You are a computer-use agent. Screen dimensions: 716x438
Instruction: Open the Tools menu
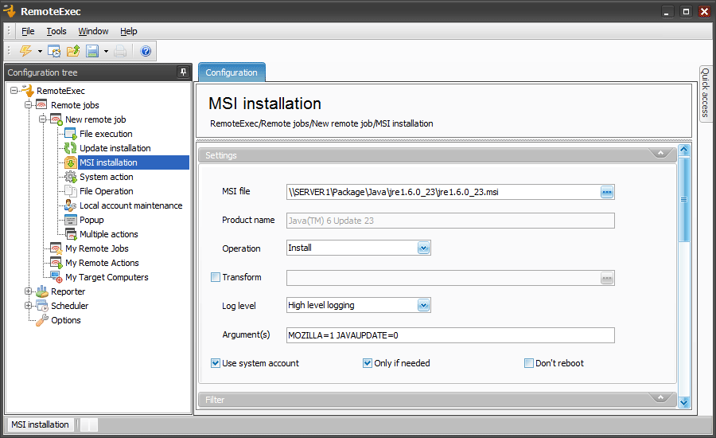pos(56,31)
